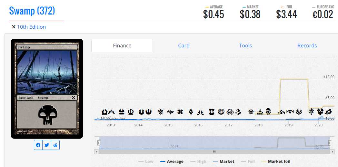338x167 pixels.
Task: Click the MTGStocks.com chart credit
Action: [113, 118]
